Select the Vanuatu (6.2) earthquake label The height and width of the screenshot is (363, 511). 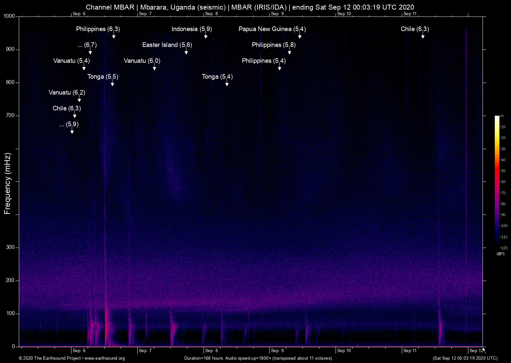tap(67, 93)
